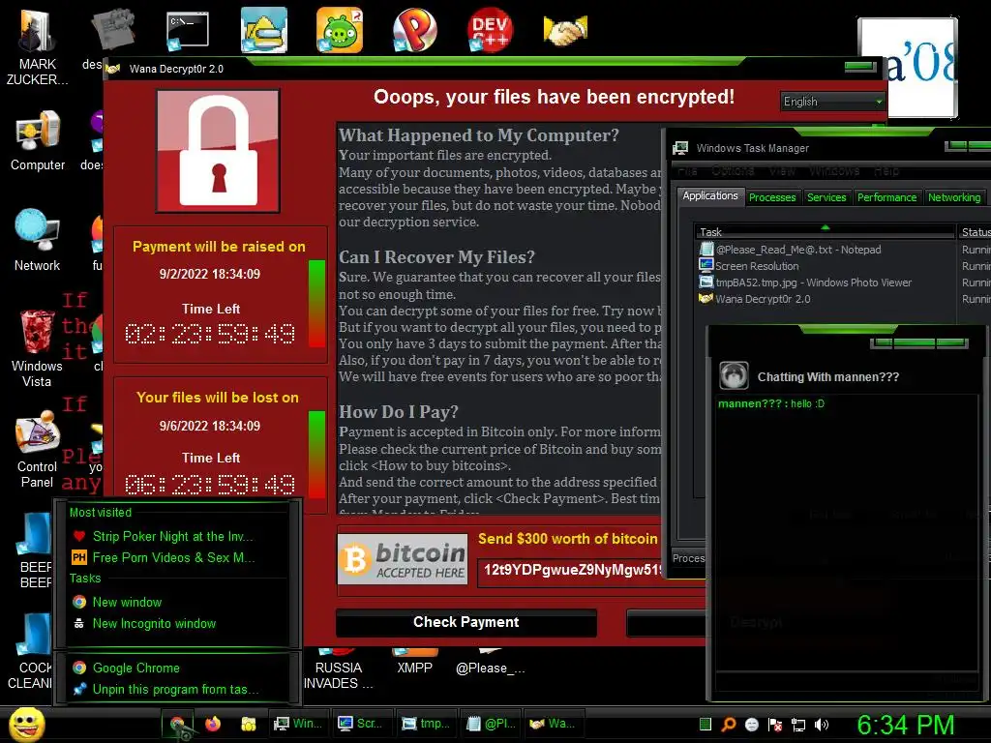Click the handshake desktop icon at top
Screen dimensions: 991x743
(565, 30)
